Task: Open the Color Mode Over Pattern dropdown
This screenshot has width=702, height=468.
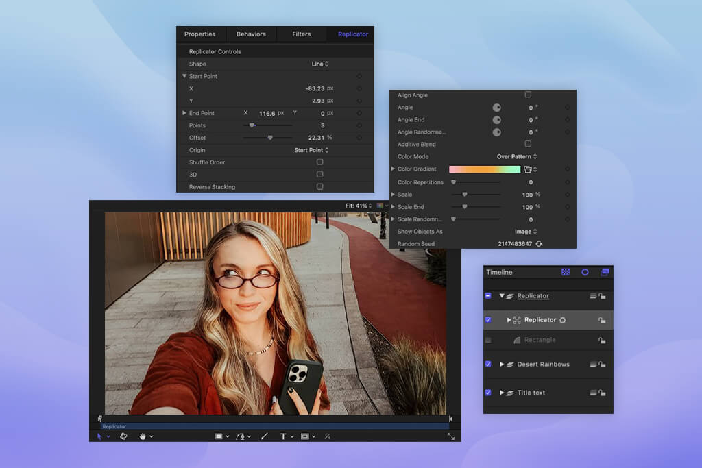Action: [517, 157]
